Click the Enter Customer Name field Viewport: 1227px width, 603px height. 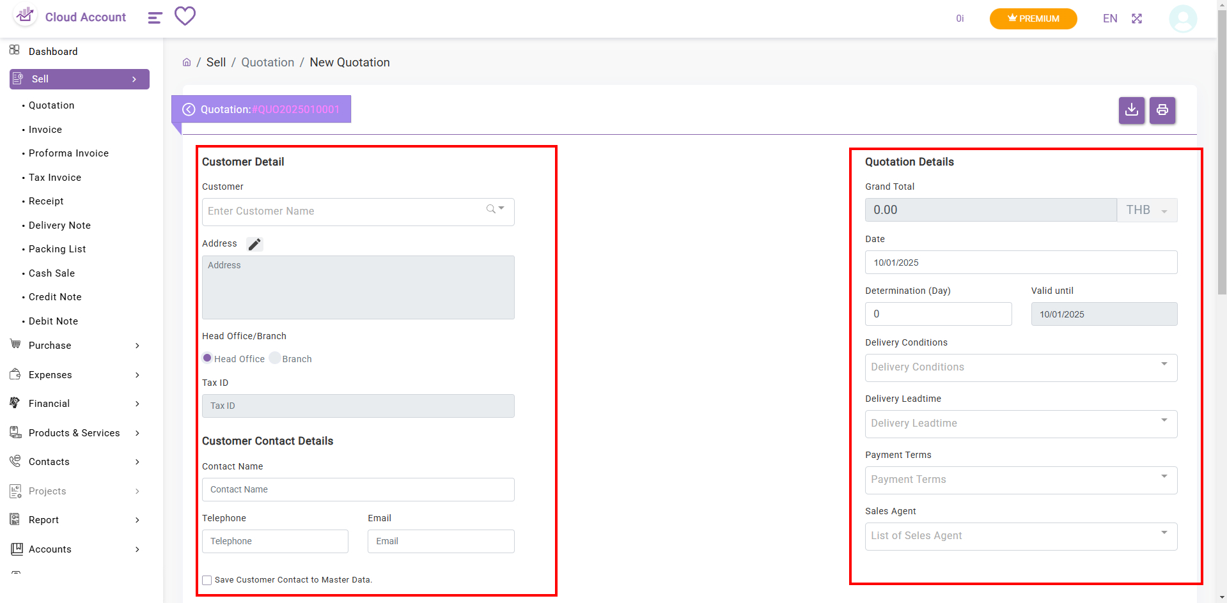tap(345, 211)
